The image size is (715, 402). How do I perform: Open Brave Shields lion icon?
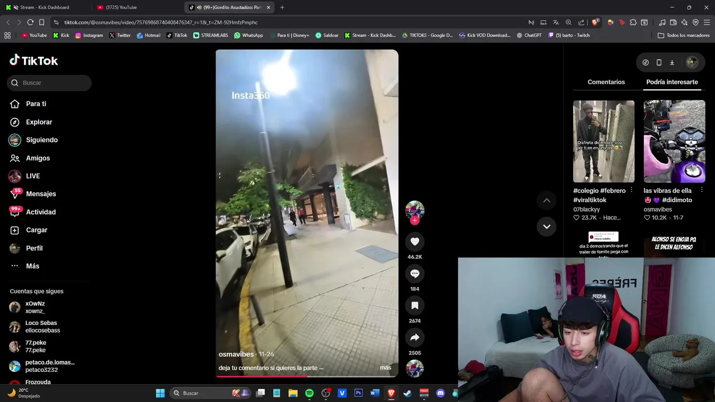(595, 22)
